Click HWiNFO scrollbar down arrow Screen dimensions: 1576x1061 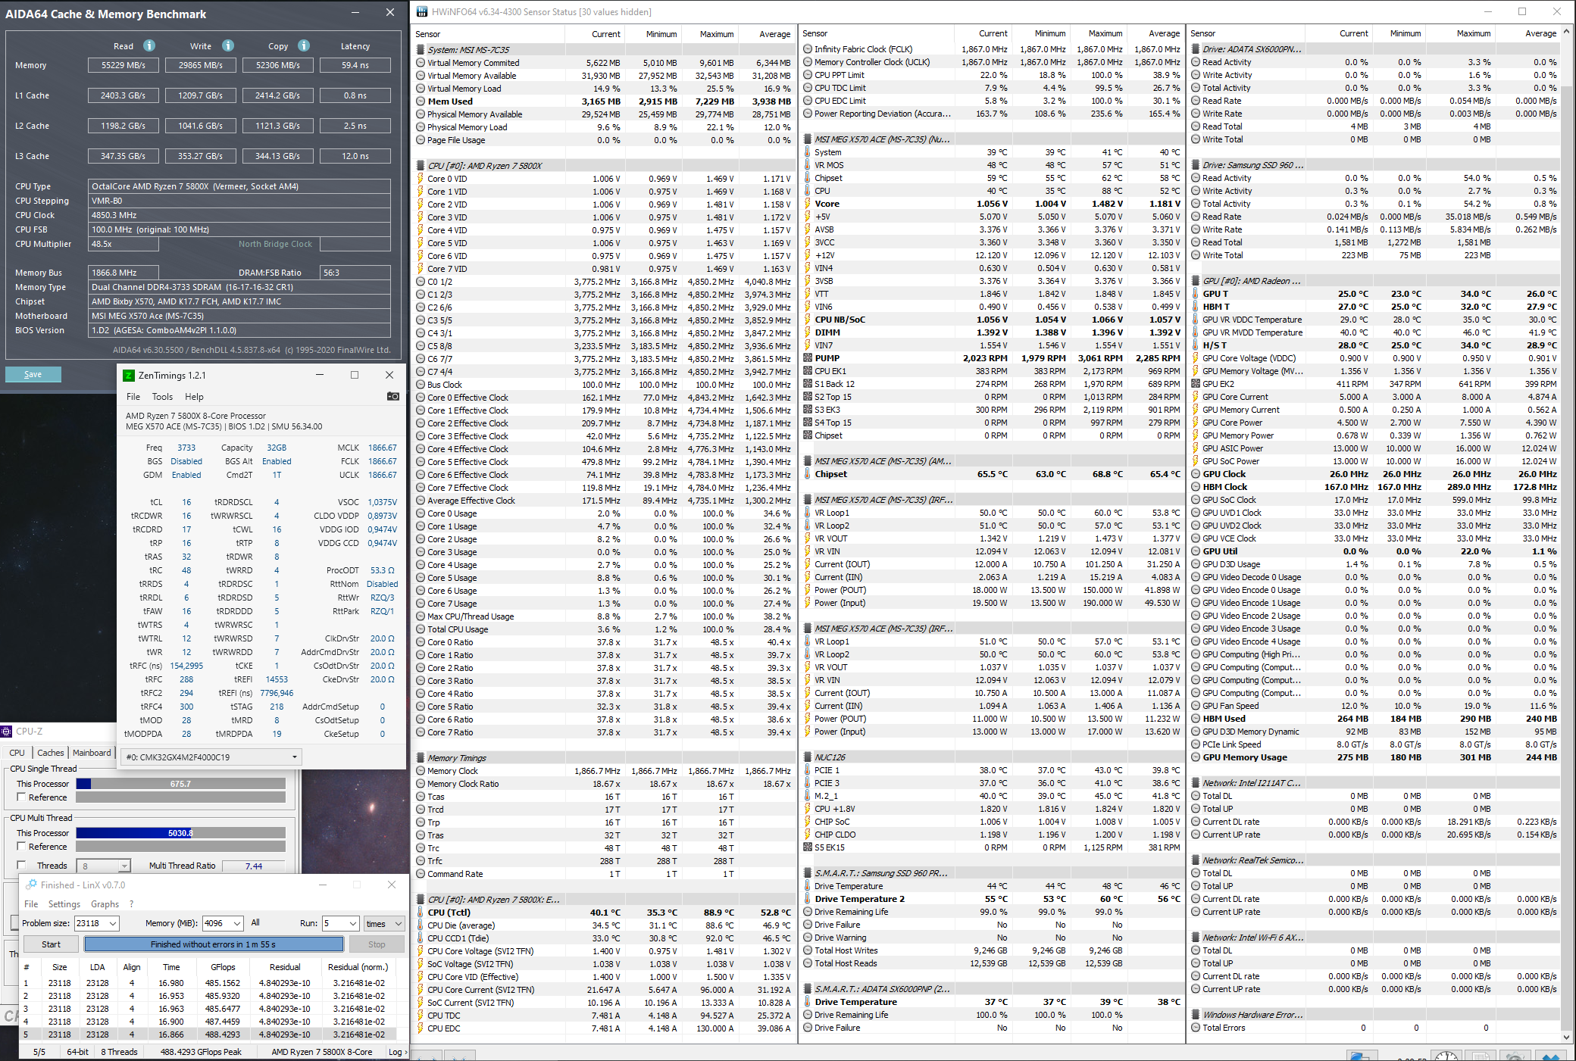point(1567,1038)
